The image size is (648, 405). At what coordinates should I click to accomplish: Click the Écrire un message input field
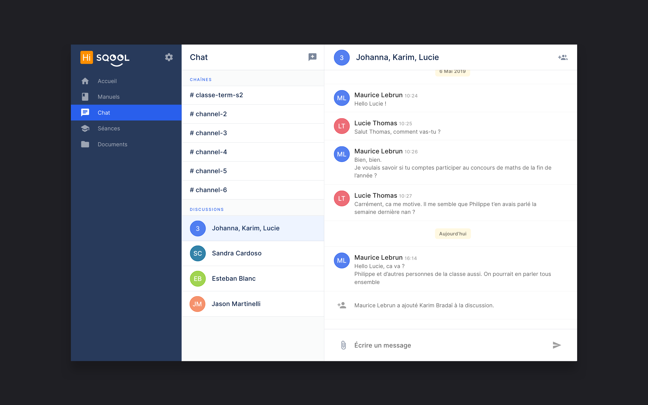pos(450,345)
